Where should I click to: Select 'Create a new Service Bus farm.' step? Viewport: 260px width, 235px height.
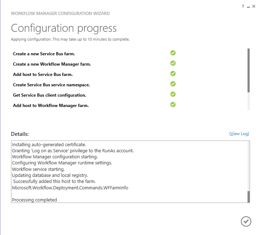click(44, 54)
